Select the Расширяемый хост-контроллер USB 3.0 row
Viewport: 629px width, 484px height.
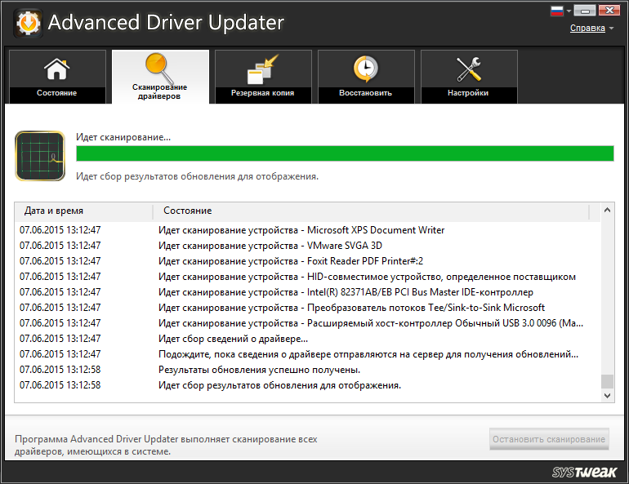307,323
